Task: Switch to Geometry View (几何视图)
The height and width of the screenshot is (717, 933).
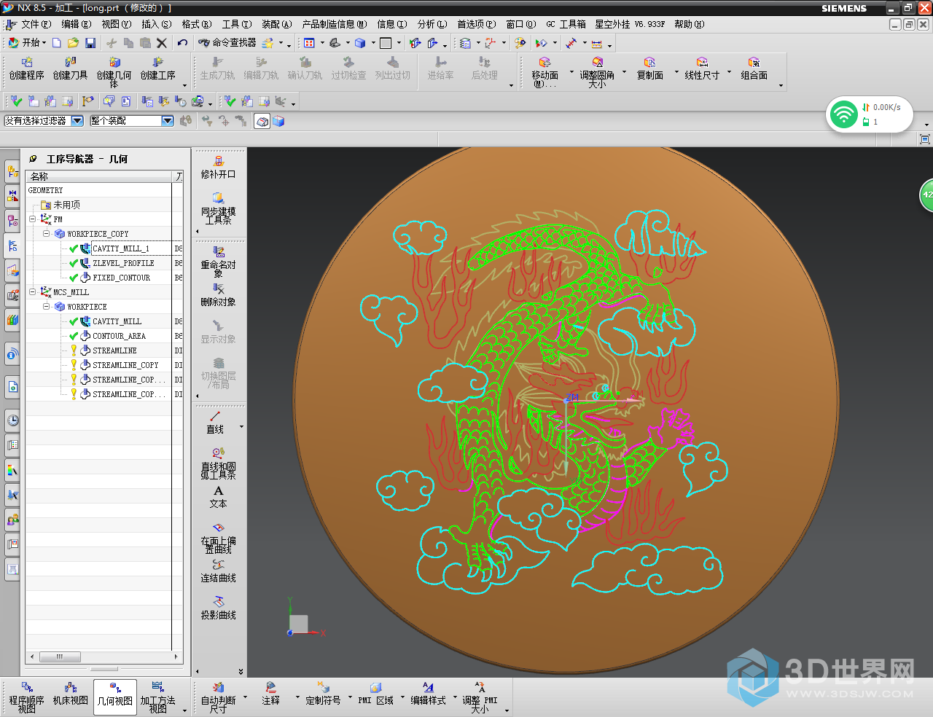Action: click(x=115, y=697)
